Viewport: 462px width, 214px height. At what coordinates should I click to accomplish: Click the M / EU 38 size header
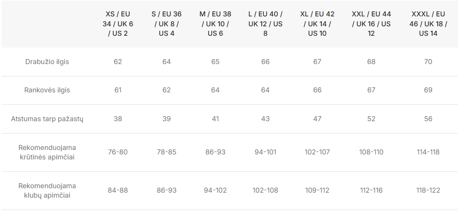[x=216, y=24]
